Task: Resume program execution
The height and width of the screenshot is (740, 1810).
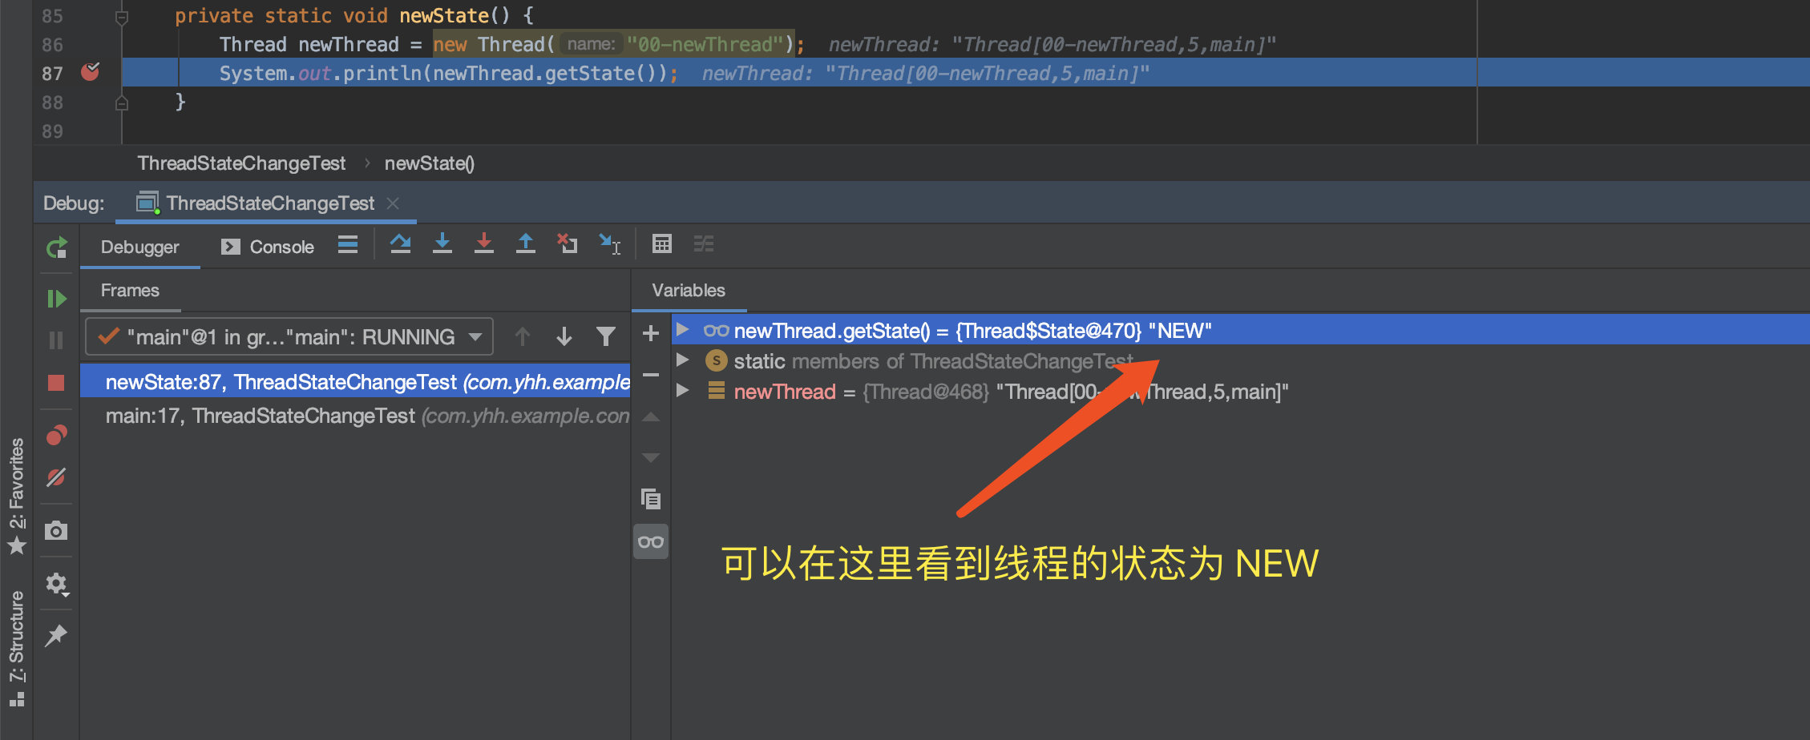Action: pyautogui.click(x=56, y=299)
